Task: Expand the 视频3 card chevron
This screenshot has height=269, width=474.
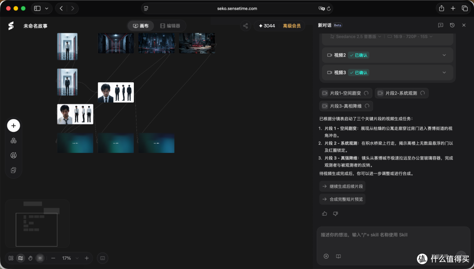Action: (x=444, y=72)
